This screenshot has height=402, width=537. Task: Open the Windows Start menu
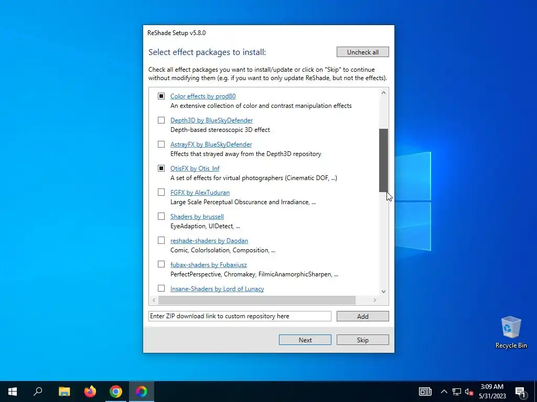point(13,392)
